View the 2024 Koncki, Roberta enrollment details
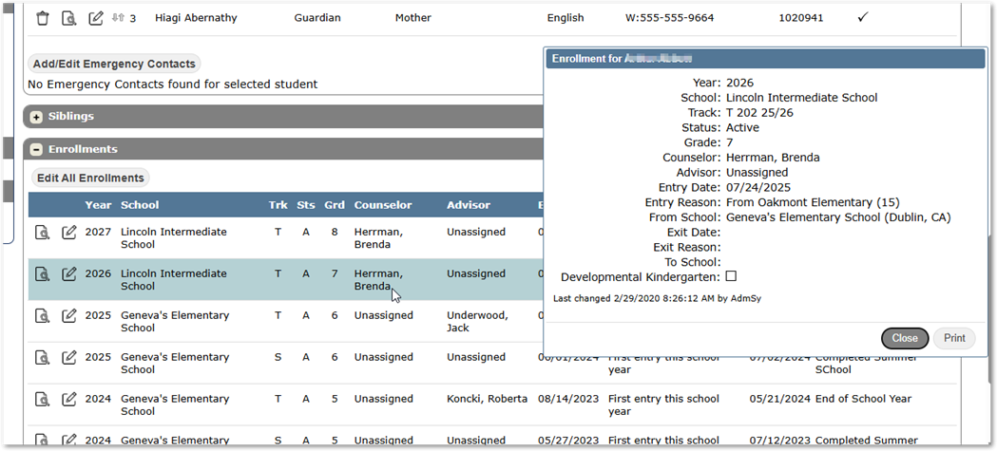Screen dimensions: 997x451 (42, 400)
